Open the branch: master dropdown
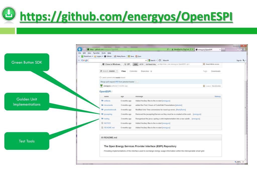 (x=109, y=71)
